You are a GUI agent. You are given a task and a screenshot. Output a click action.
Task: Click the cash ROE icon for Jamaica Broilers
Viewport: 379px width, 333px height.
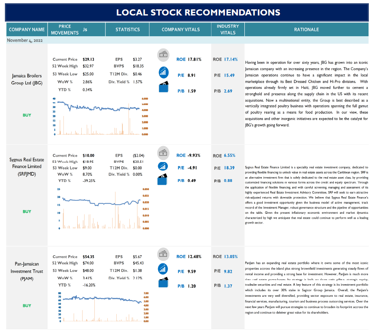(x=163, y=55)
